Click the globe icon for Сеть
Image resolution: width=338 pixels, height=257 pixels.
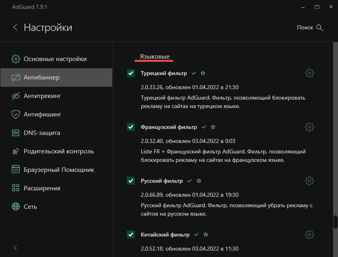click(16, 206)
